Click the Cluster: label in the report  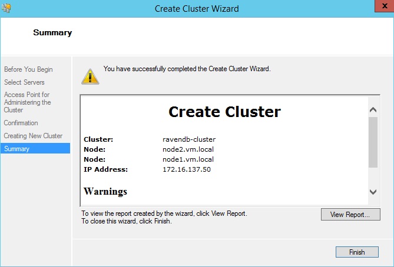[98, 139]
